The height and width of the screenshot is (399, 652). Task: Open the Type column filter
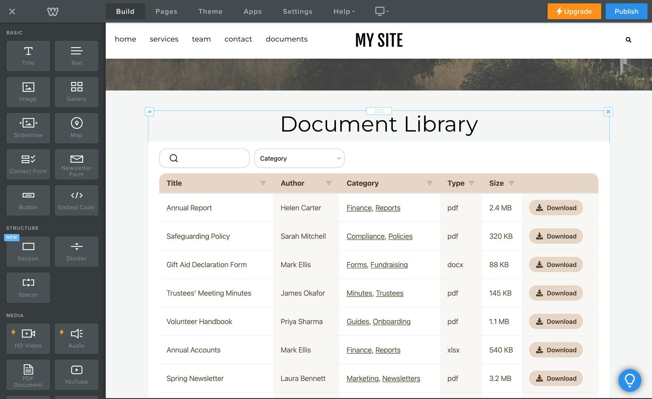472,183
